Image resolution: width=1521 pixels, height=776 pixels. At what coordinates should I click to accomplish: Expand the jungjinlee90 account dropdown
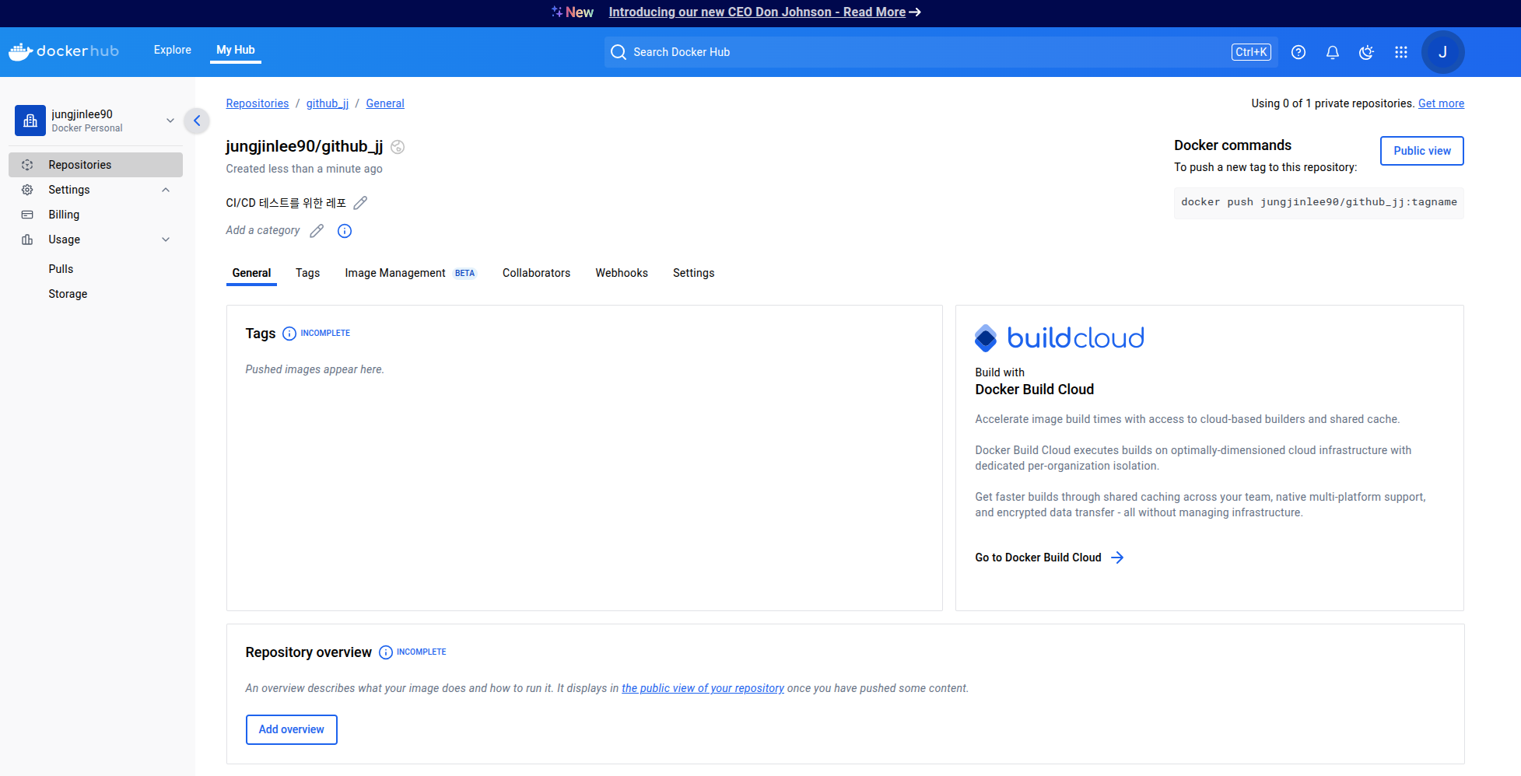pos(170,121)
